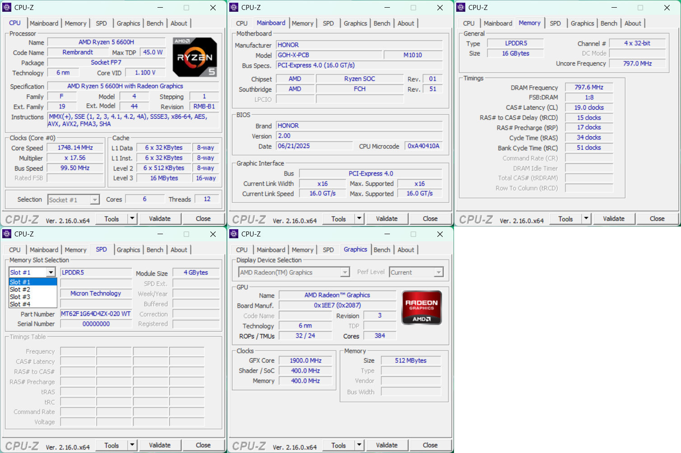Switch to the Bench tab in the SPD window

tap(155, 250)
